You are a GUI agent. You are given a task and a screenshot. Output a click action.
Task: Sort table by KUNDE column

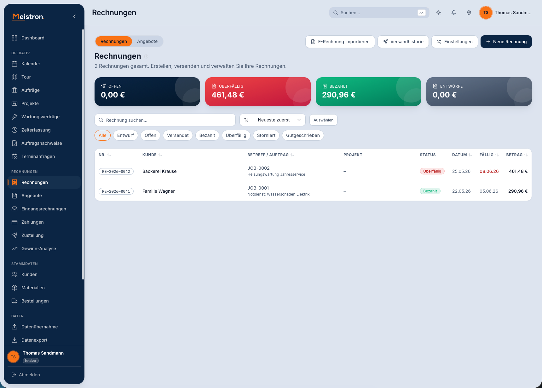(x=152, y=155)
